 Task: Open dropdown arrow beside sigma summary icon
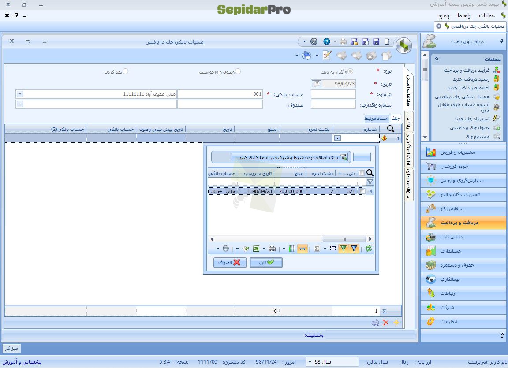(x=325, y=249)
